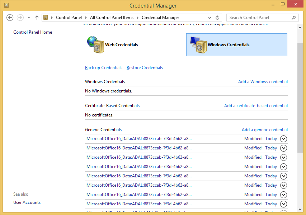
Task: Minimize the Credential Manager window
Action: point(273,5)
